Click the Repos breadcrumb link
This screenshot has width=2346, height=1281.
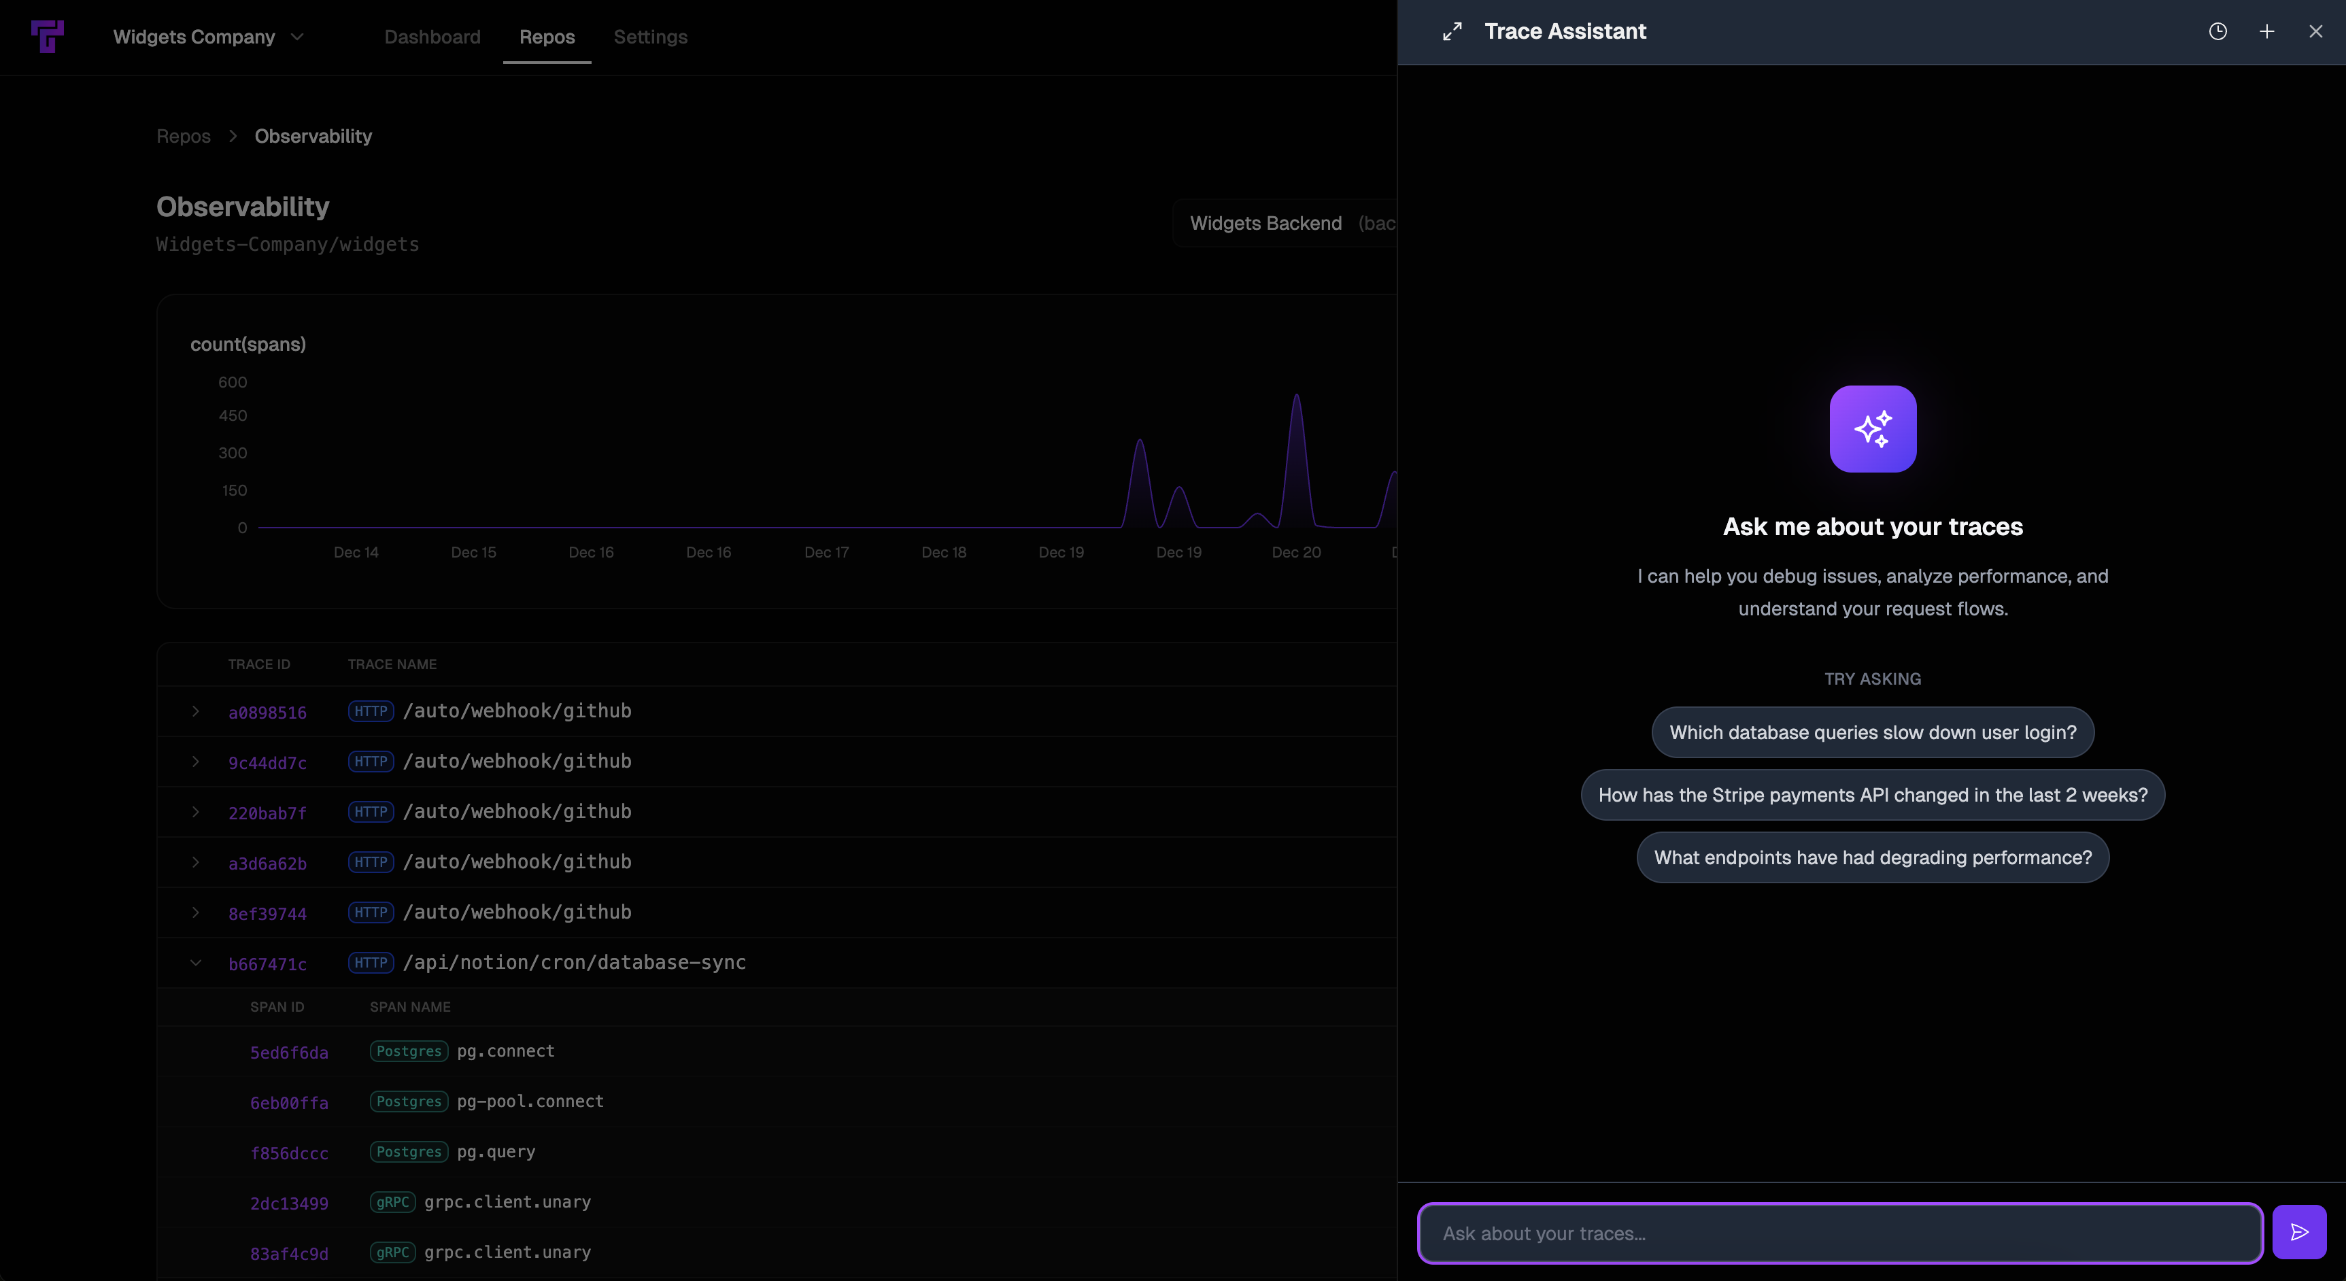point(182,136)
